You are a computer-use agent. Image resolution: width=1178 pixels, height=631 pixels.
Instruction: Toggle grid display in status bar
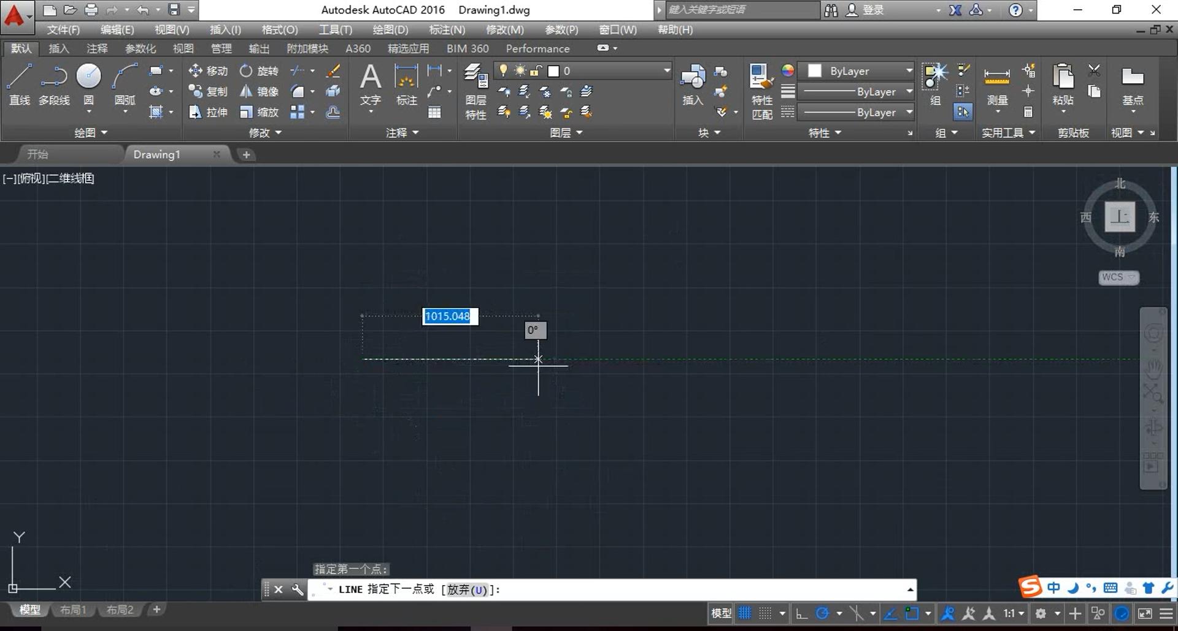(x=745, y=613)
